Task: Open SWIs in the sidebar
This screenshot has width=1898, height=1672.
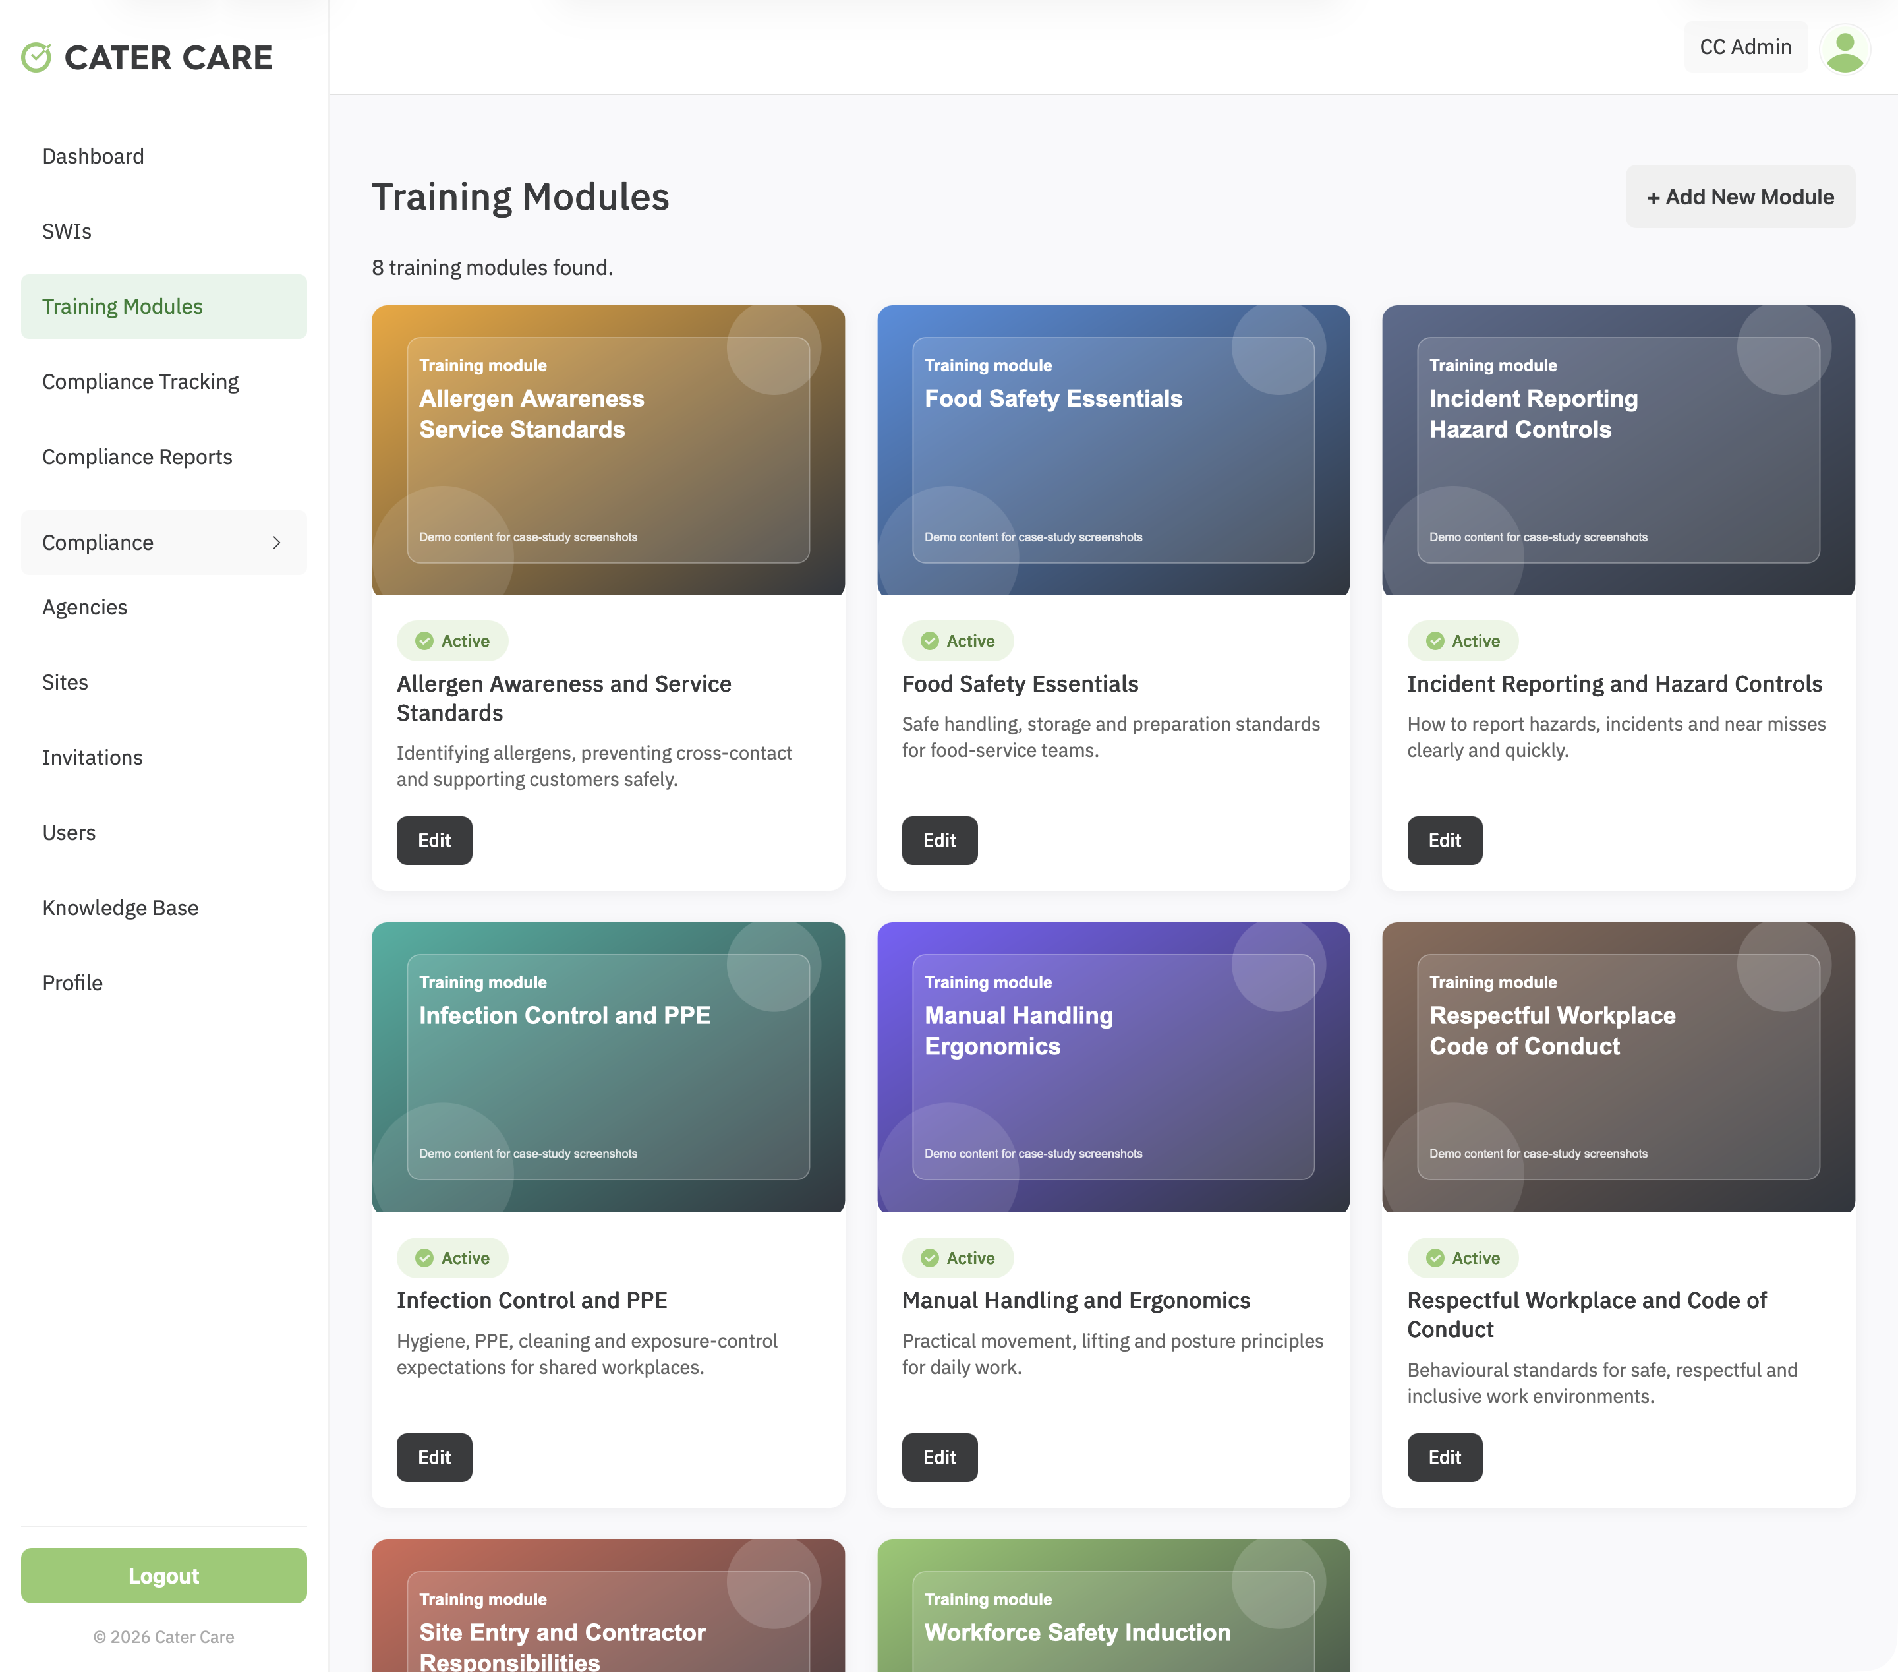Action: click(163, 231)
